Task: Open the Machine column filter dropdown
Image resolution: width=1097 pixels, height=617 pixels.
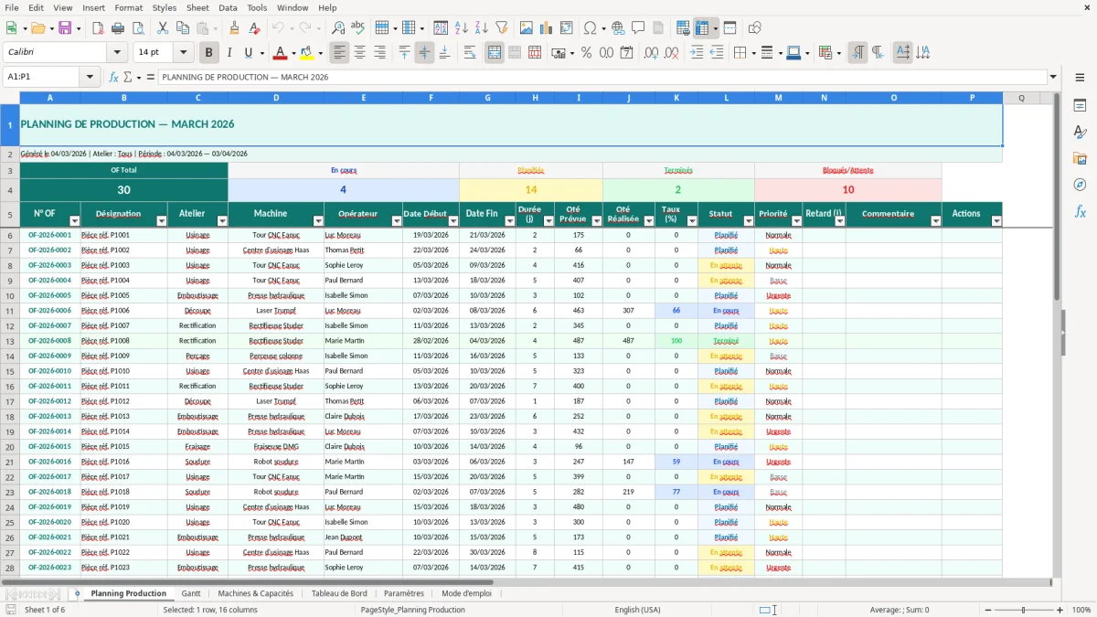Action: point(318,221)
